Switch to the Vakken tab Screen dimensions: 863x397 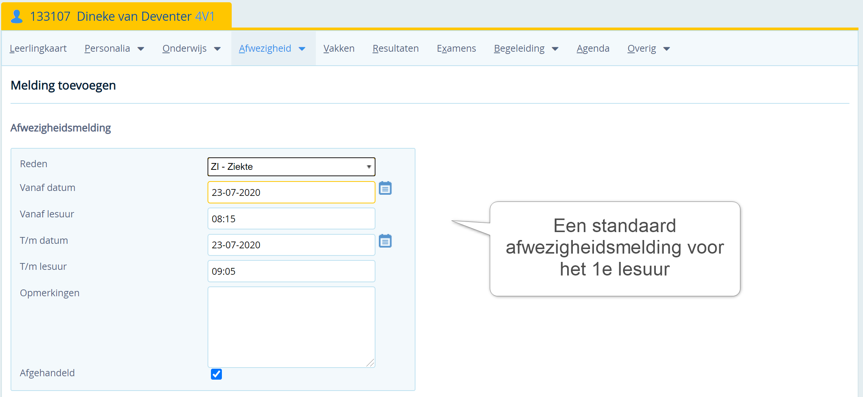(338, 49)
